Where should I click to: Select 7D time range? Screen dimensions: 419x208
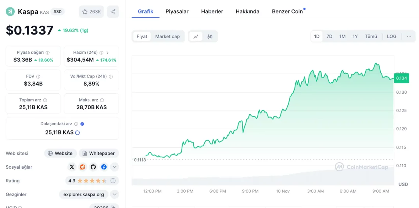coord(329,36)
